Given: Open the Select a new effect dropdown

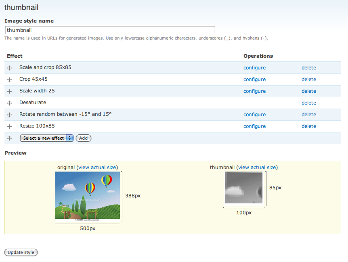Looking at the screenshot, I should (46, 138).
